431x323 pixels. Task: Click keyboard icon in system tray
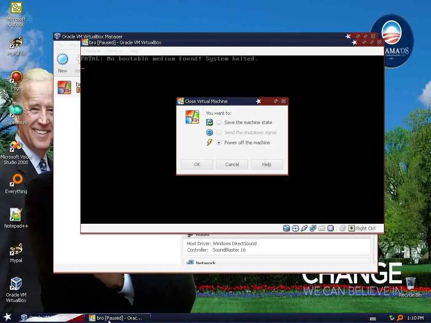point(373,318)
